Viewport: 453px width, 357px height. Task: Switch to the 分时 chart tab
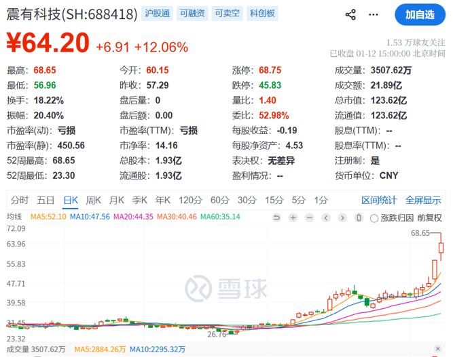click(x=20, y=200)
